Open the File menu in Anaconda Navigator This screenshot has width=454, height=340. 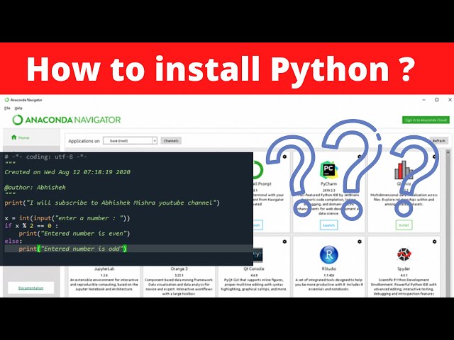click(x=7, y=108)
